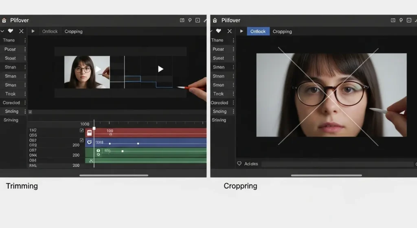Open the three-dot menu beside Puoar in left panel

click(25, 49)
